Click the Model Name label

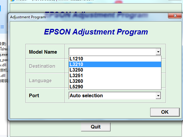tap(43, 52)
